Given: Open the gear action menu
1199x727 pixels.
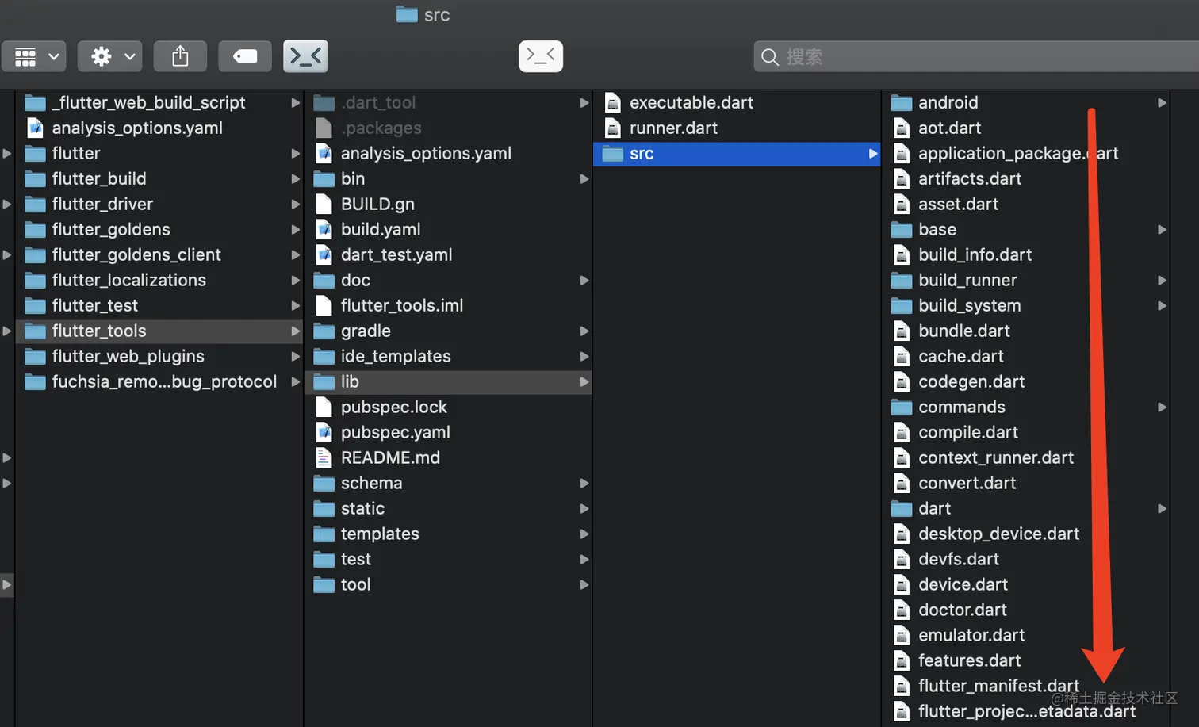Looking at the screenshot, I should click(x=110, y=56).
